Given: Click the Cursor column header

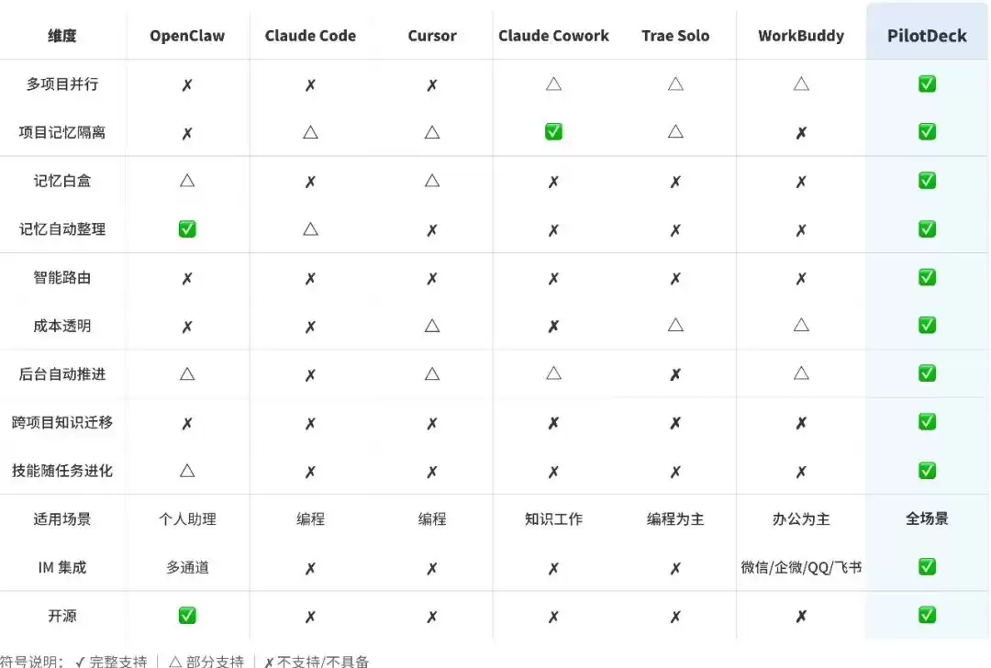Looking at the screenshot, I should coord(432,36).
